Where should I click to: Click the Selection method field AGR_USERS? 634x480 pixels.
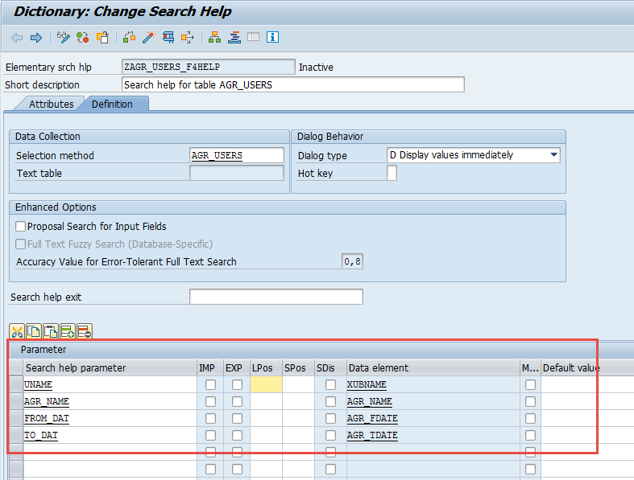click(x=237, y=155)
